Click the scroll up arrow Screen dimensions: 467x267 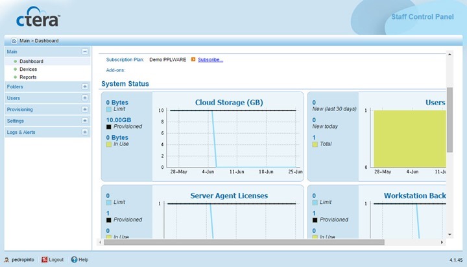point(449,55)
